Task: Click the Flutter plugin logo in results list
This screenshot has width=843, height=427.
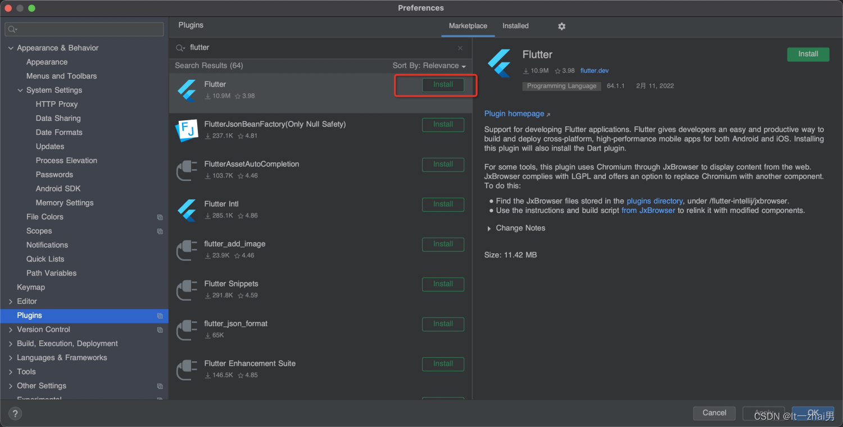Action: (187, 90)
